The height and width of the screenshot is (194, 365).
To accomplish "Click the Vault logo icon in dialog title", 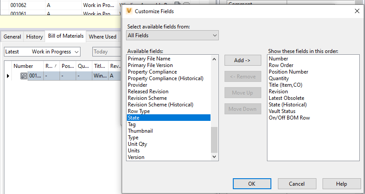I will tap(128, 11).
